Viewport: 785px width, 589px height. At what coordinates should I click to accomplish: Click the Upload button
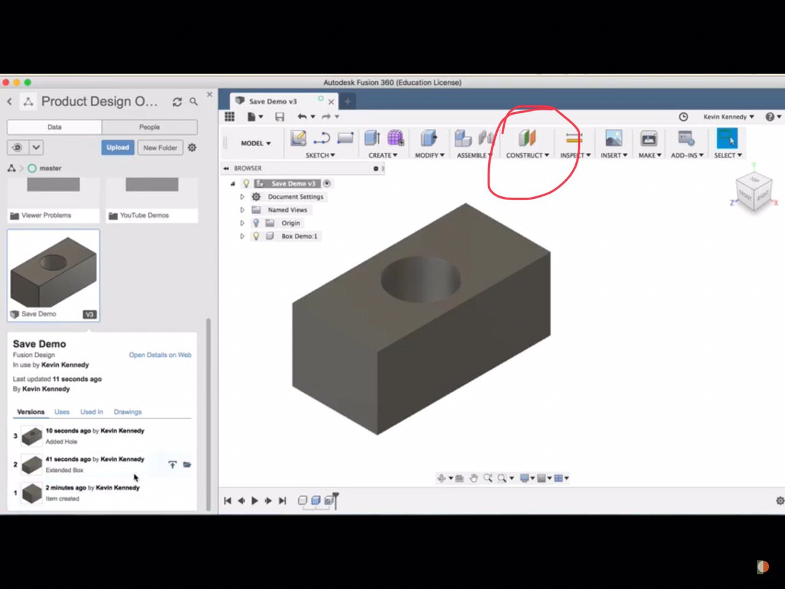pos(118,147)
